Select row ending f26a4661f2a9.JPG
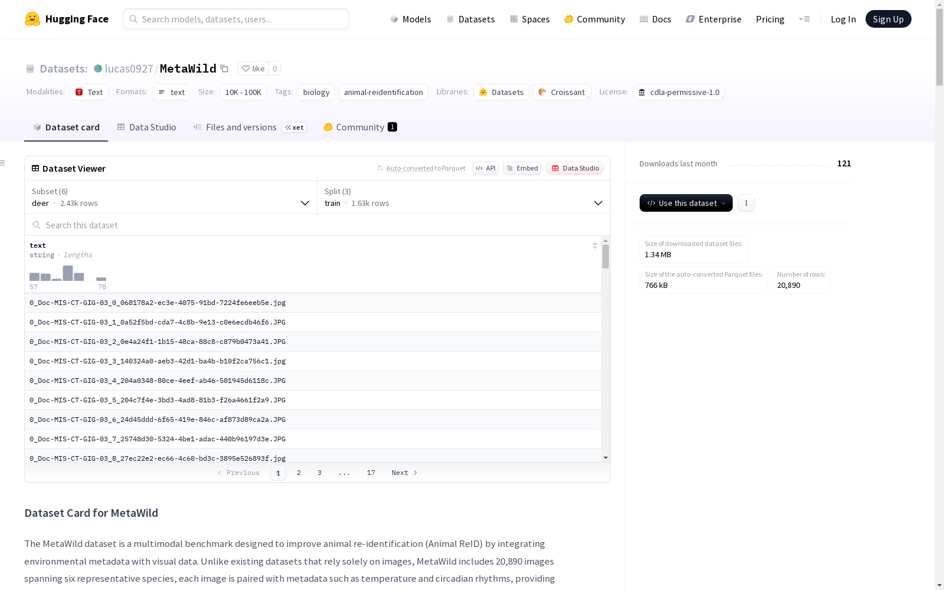This screenshot has height=590, width=944. click(313, 400)
